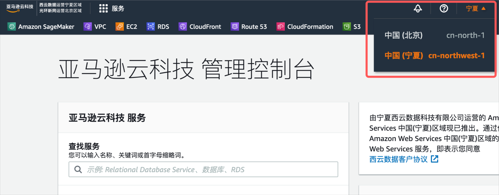
Task: Open the help question mark icon
Action: click(x=444, y=8)
